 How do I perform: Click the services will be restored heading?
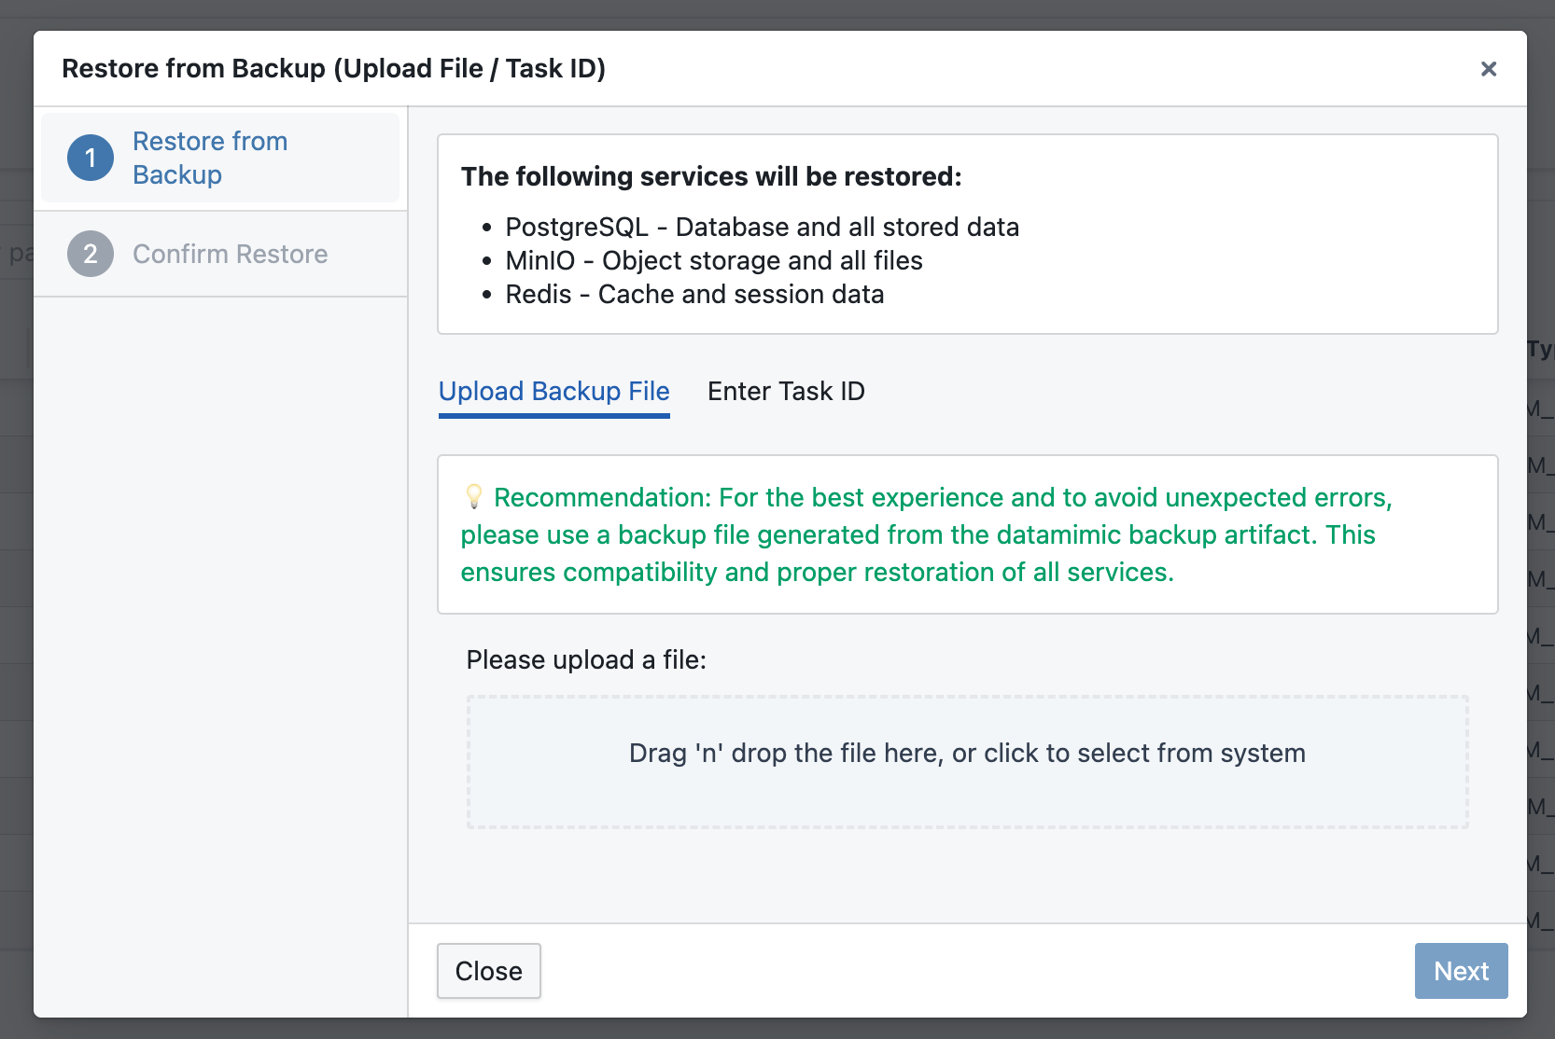pos(711,176)
